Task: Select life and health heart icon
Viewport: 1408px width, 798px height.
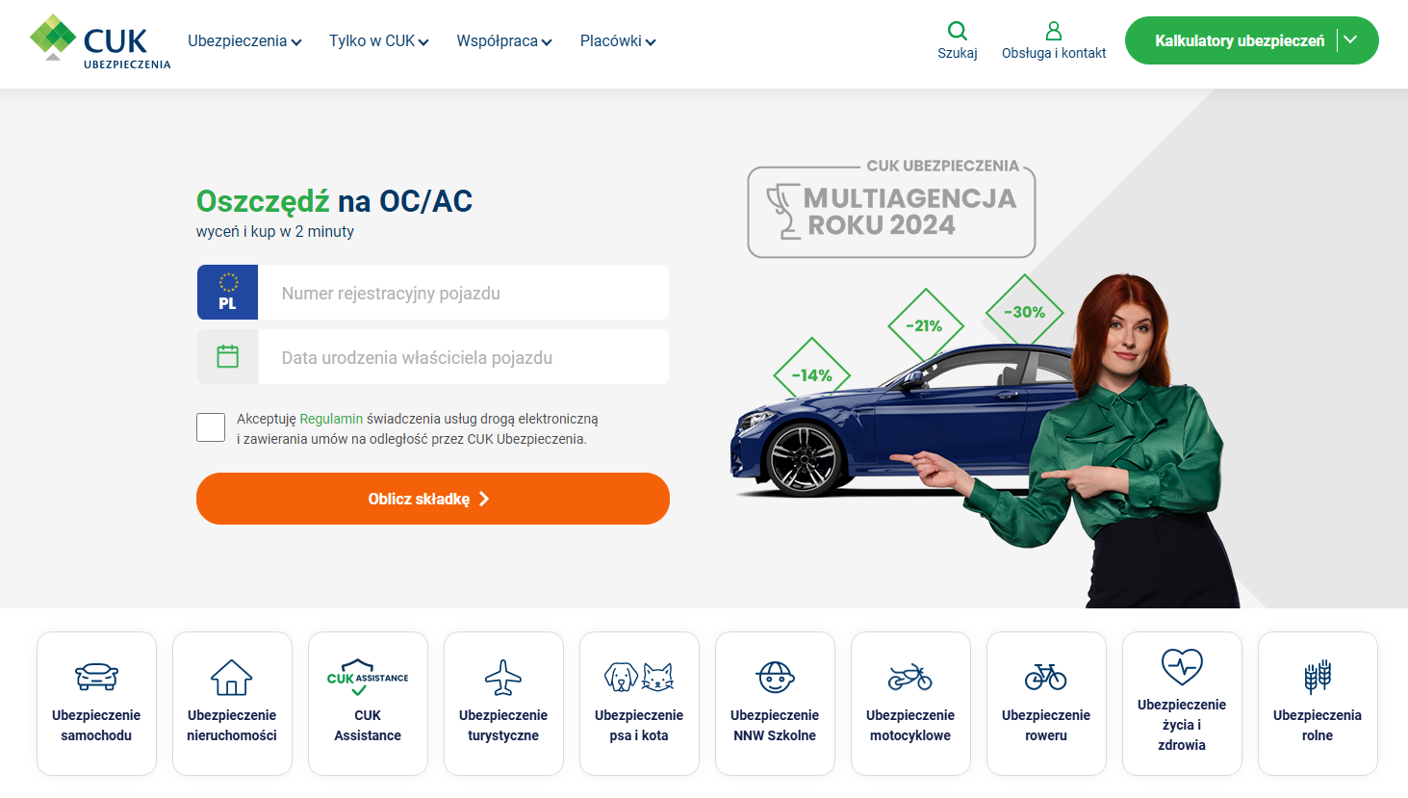Action: pyautogui.click(x=1182, y=666)
